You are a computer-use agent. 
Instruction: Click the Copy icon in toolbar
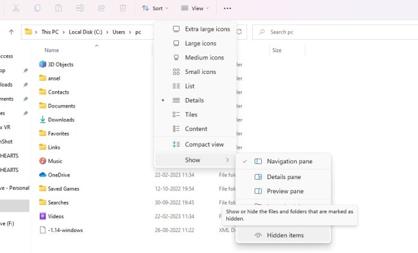(x=37, y=8)
